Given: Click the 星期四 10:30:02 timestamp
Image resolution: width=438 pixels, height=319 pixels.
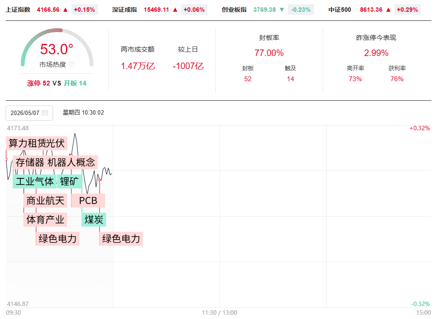Looking at the screenshot, I should tap(83, 113).
